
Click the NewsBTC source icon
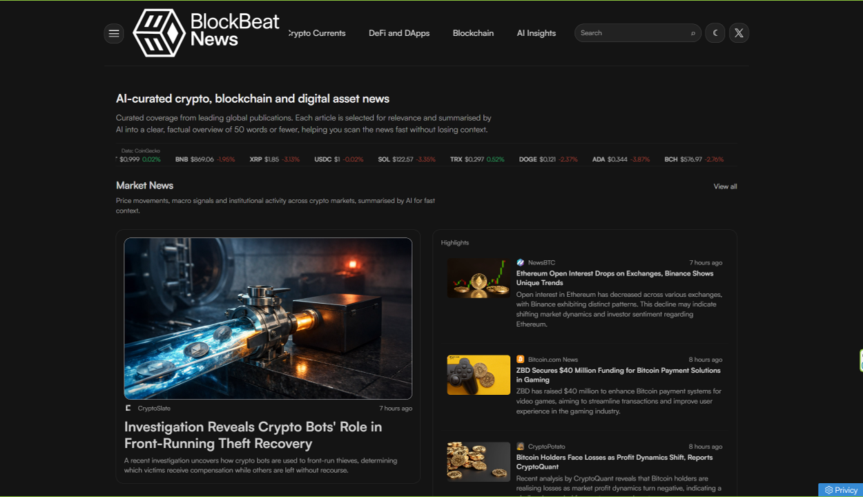click(x=521, y=262)
